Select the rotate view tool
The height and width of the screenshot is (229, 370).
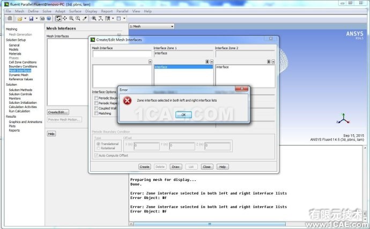[58, 18]
